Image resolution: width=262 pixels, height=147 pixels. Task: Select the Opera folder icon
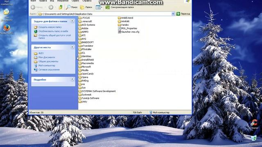[x=80, y=77]
